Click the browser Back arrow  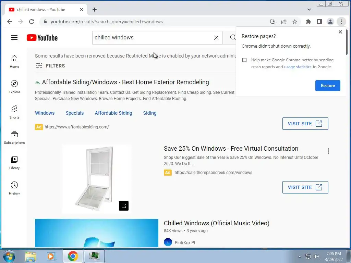(x=10, y=22)
